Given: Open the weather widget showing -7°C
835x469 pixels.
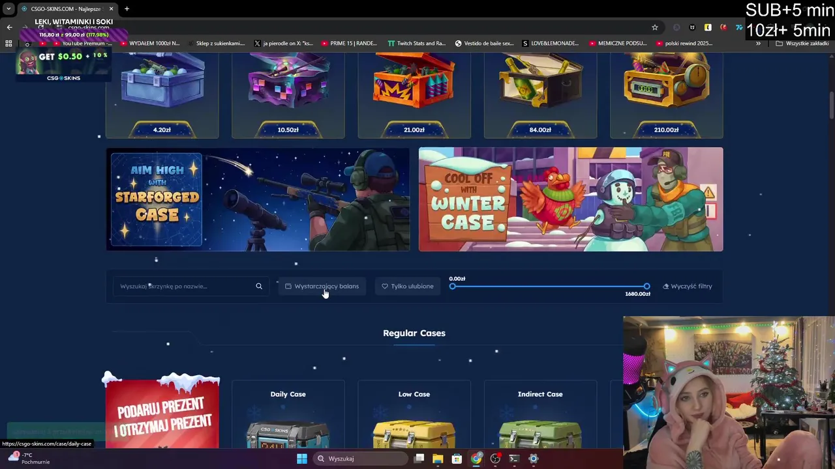Looking at the screenshot, I should click(x=29, y=459).
